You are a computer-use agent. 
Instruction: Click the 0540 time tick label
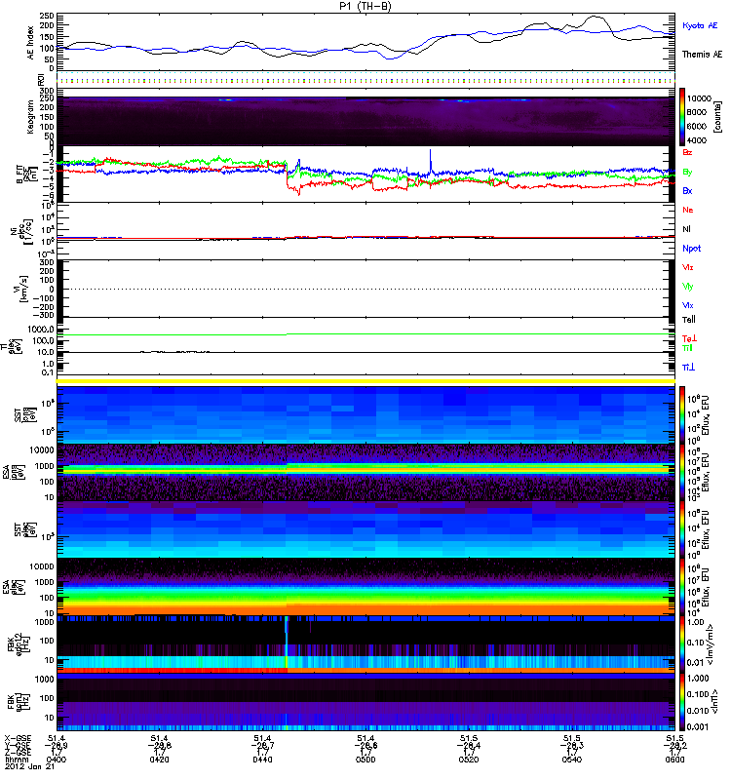pos(571,760)
